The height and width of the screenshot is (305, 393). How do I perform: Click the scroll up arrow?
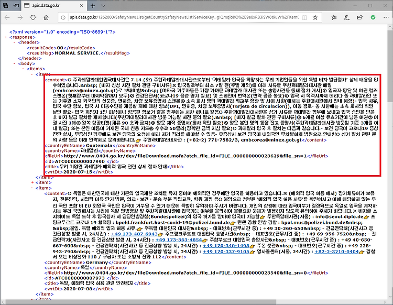click(390, 27)
